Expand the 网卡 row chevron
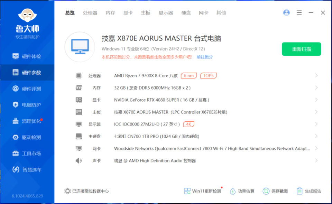Image resolution: width=332 pixels, height=204 pixels. coord(316,148)
